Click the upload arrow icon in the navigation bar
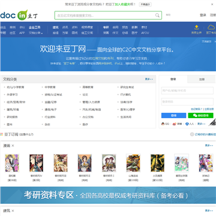This screenshot has width=216, height=216. (196, 28)
